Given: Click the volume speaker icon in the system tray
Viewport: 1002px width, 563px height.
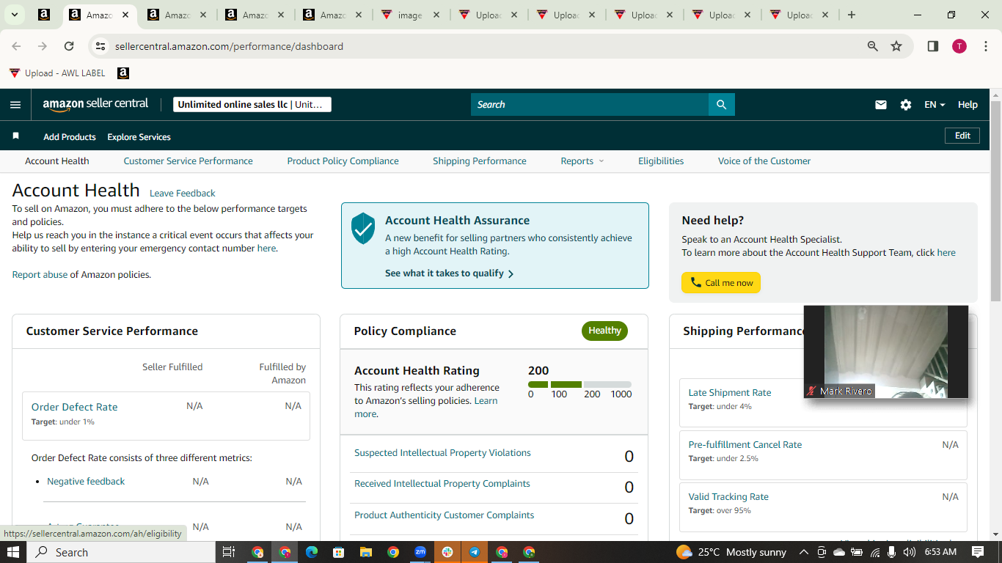Looking at the screenshot, I should (910, 552).
